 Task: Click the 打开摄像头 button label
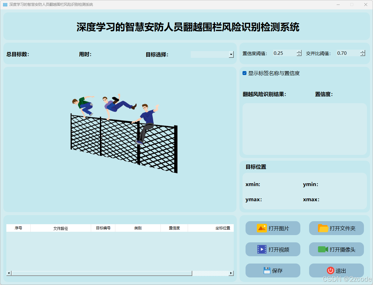(343, 250)
